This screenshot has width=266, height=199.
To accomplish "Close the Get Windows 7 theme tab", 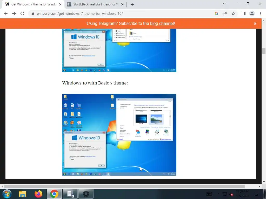I will point(60,4).
